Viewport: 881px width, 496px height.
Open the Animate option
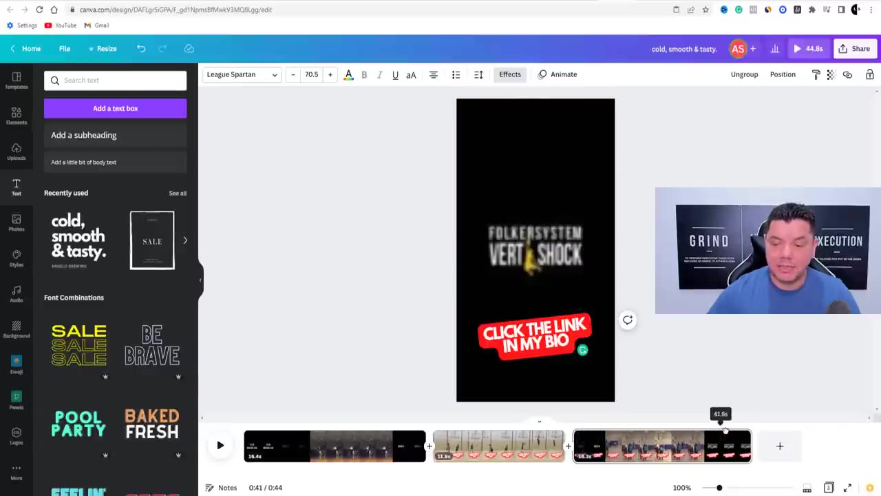[558, 74]
